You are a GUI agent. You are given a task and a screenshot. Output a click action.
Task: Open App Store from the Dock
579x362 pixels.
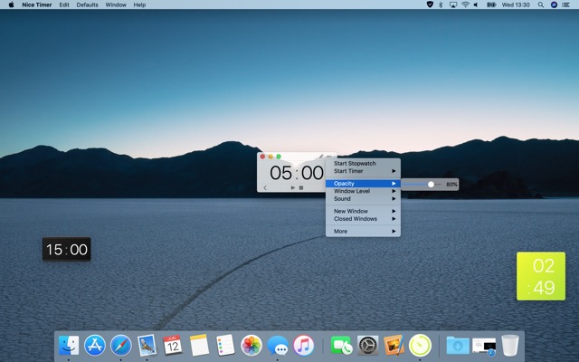(95, 346)
